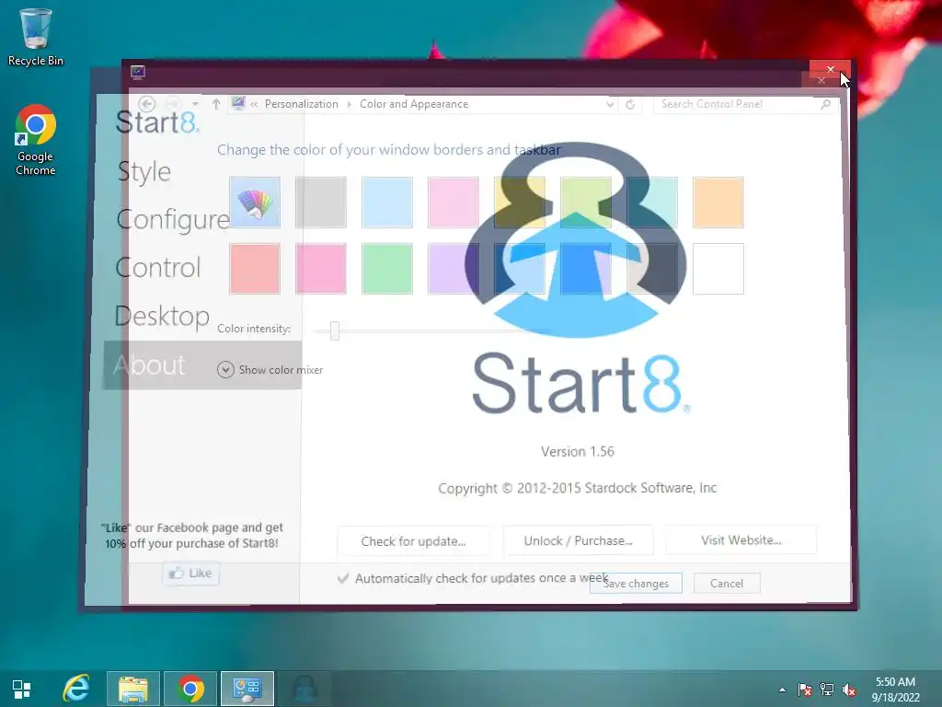Open Action Center flag icon
This screenshot has width=942, height=707.
[x=804, y=690]
